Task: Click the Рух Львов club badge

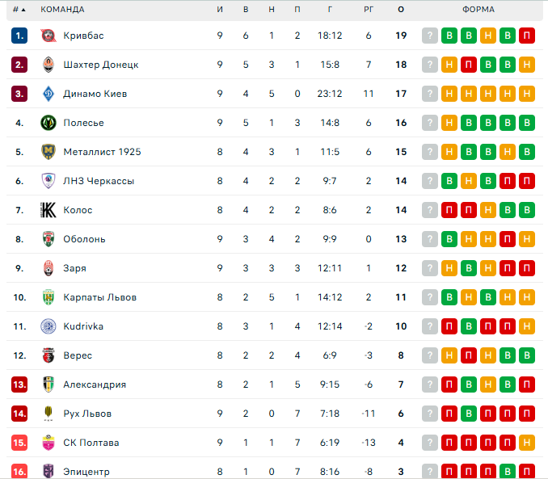Action: (48, 414)
